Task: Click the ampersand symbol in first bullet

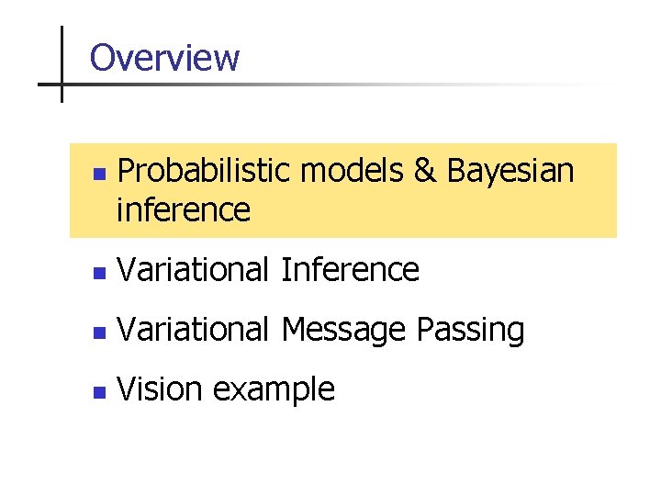Action: [x=424, y=170]
